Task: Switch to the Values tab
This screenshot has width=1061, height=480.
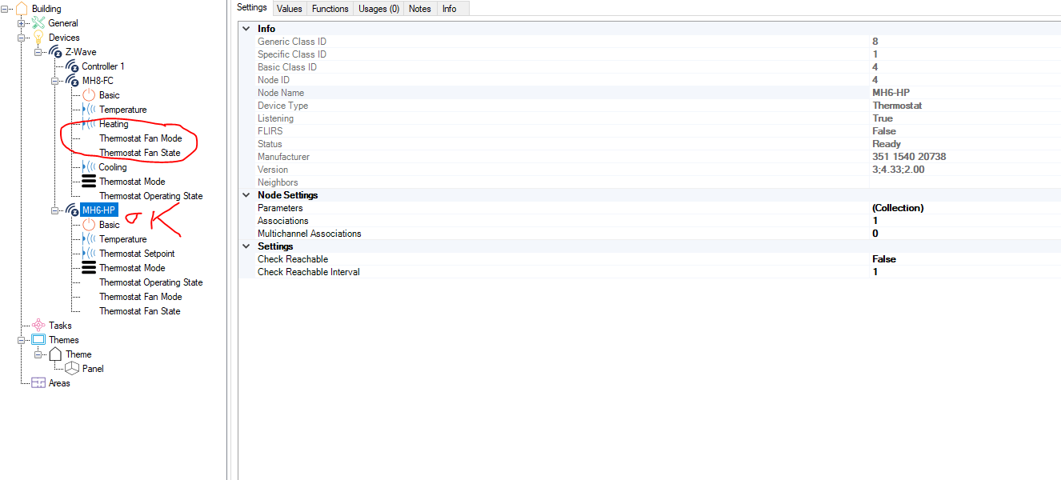Action: click(x=289, y=9)
